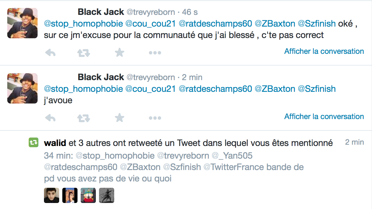
Task: Show conversation for the 46 s tweet
Action: [324, 51]
